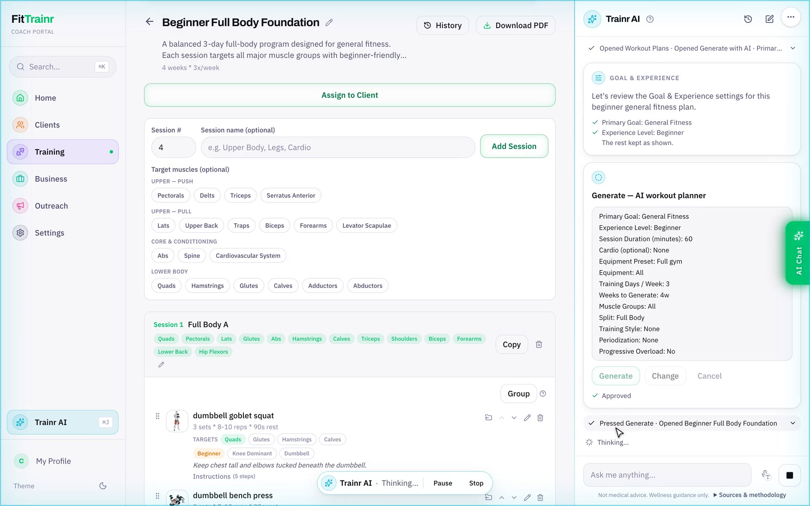
Task: Stop generation using black square button
Action: coord(790,475)
